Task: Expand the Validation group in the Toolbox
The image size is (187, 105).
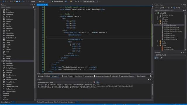Action: coord(2,94)
